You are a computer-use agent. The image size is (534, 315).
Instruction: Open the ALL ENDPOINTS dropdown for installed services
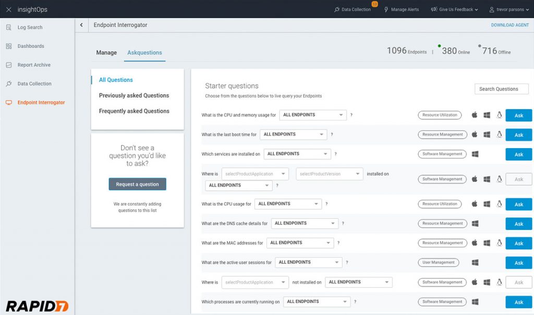tap(297, 154)
